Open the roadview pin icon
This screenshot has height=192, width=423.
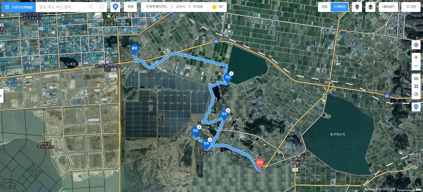coord(357,7)
